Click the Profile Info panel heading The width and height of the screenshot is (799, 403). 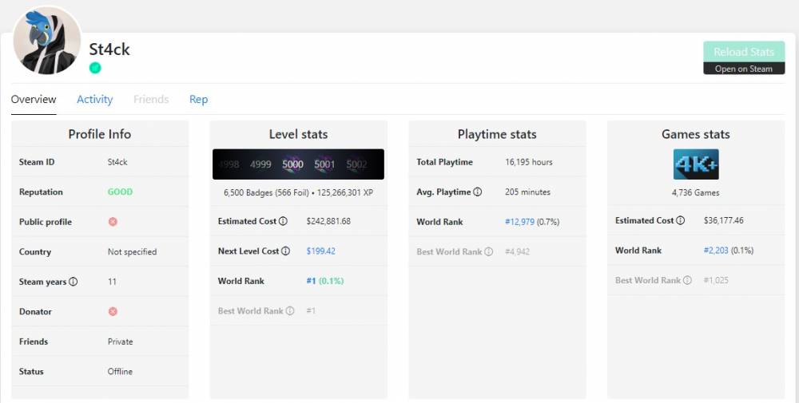100,134
